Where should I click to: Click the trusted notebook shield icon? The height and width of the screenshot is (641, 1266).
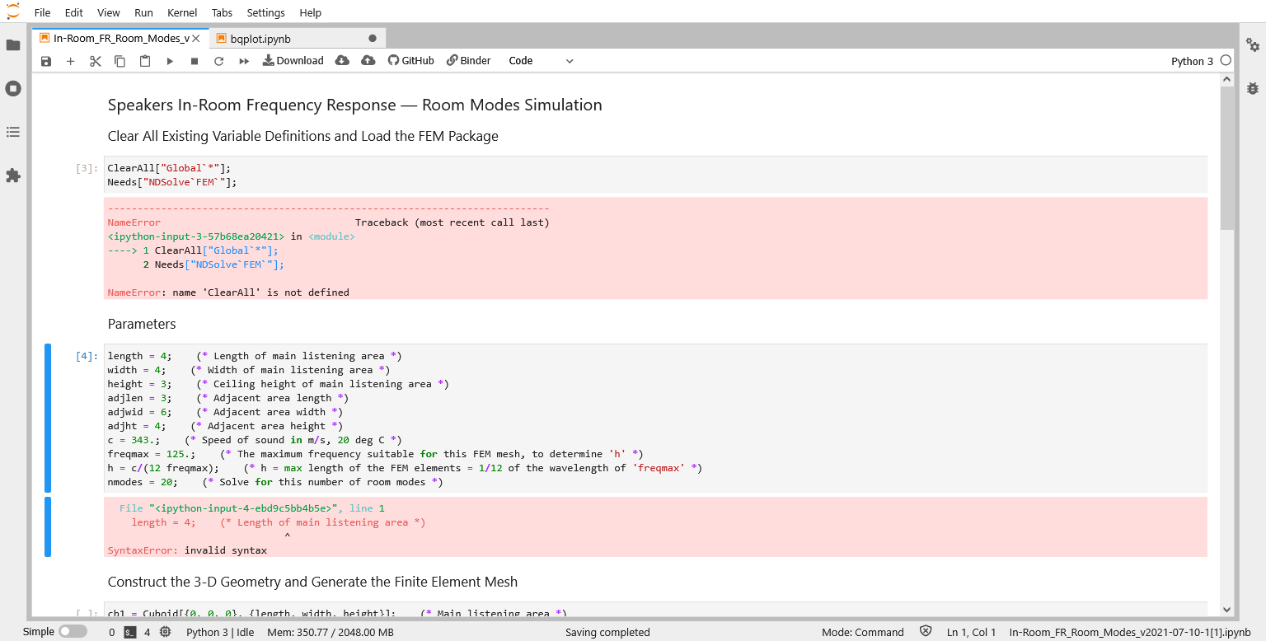926,632
